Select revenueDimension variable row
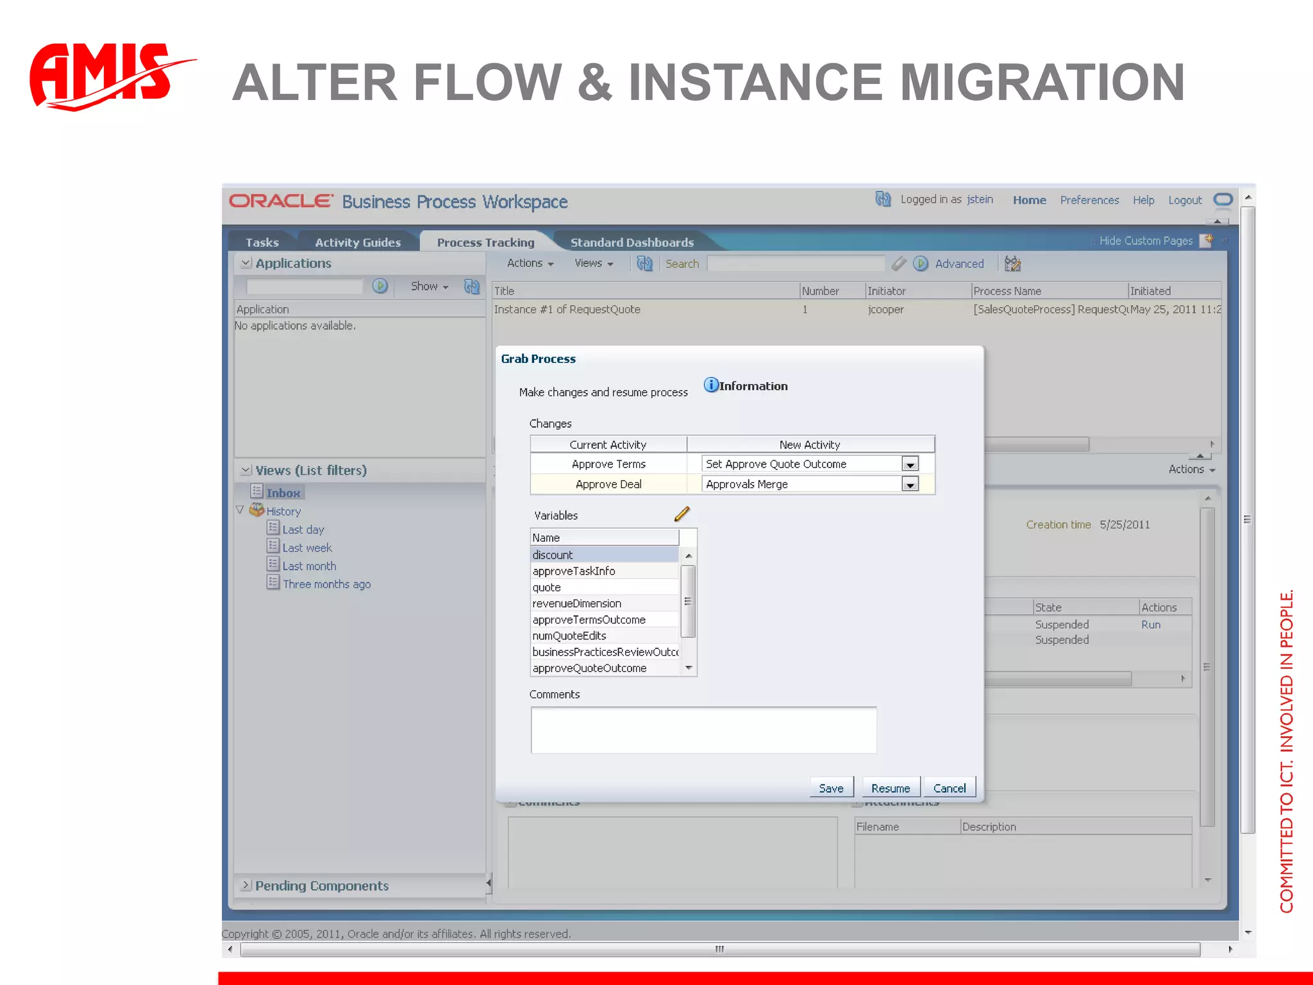This screenshot has width=1313, height=985. coord(605,603)
